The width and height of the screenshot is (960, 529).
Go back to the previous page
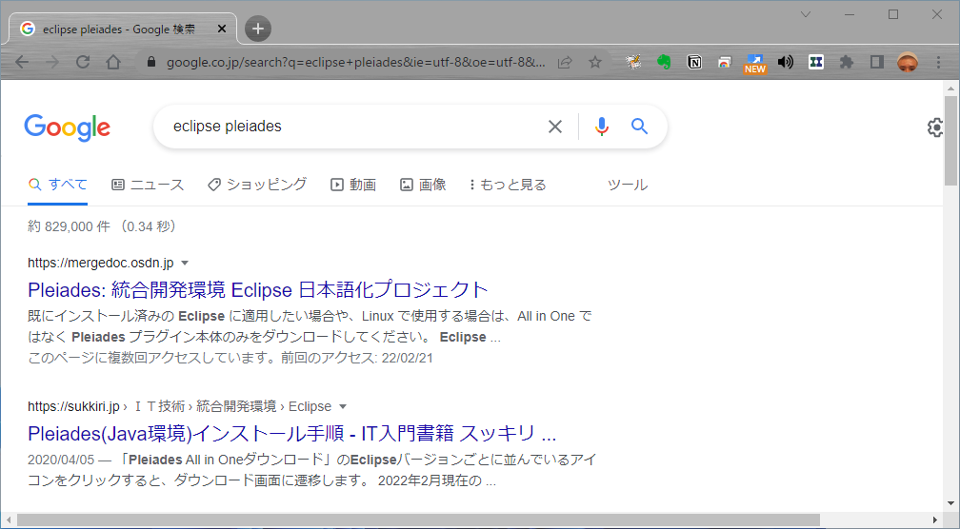click(x=22, y=62)
